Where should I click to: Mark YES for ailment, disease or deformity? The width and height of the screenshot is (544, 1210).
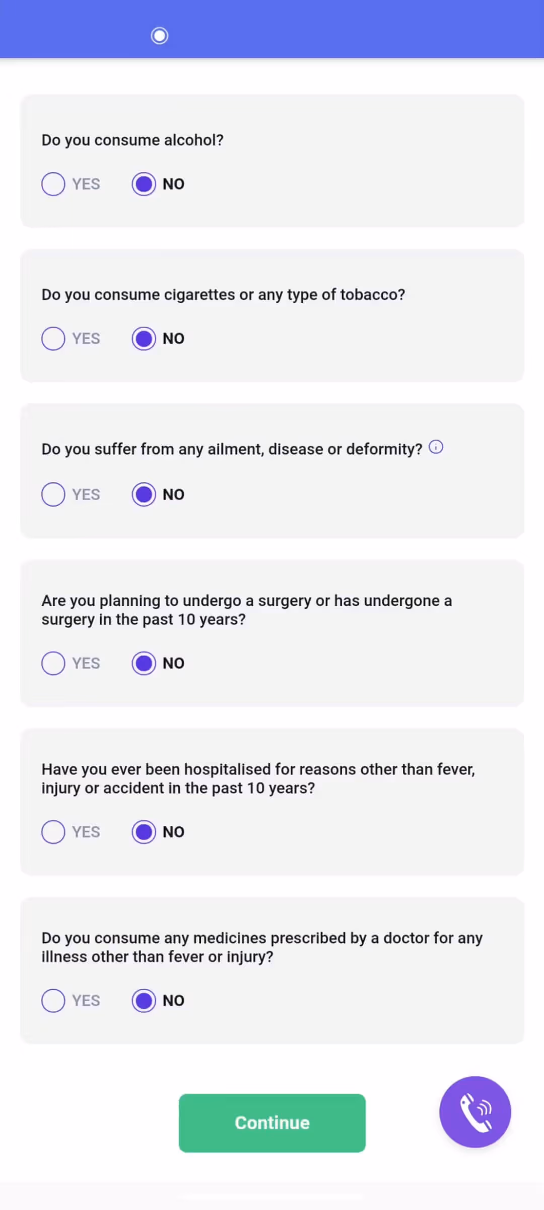click(x=53, y=495)
